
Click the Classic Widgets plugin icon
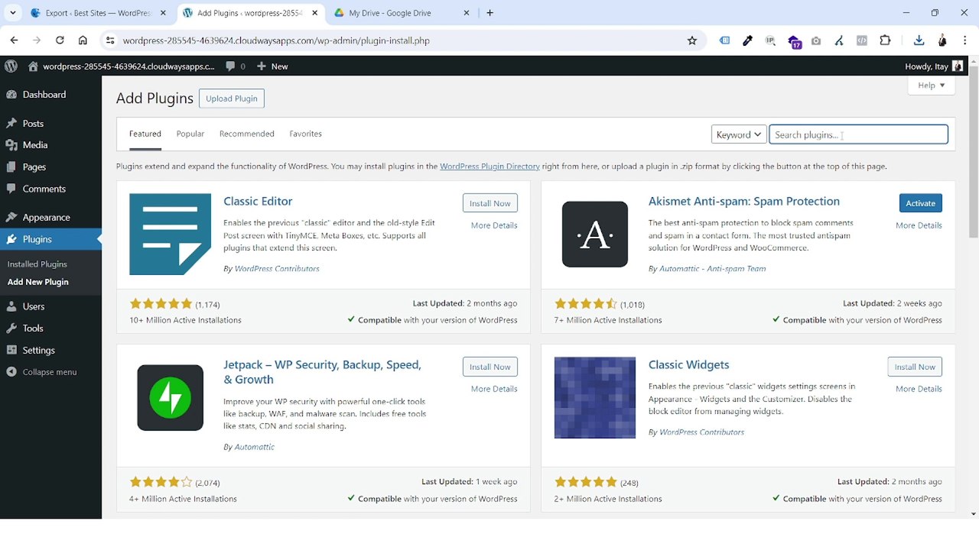(x=595, y=397)
